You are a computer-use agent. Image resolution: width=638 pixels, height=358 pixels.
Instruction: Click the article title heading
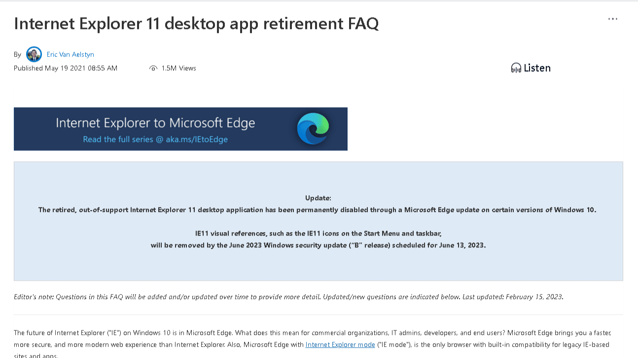pos(196,23)
